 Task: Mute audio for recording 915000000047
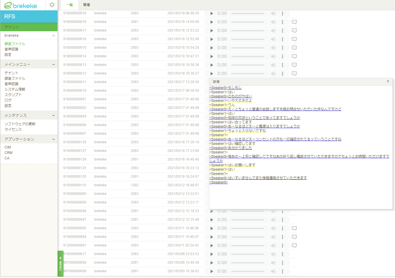pos(273,220)
